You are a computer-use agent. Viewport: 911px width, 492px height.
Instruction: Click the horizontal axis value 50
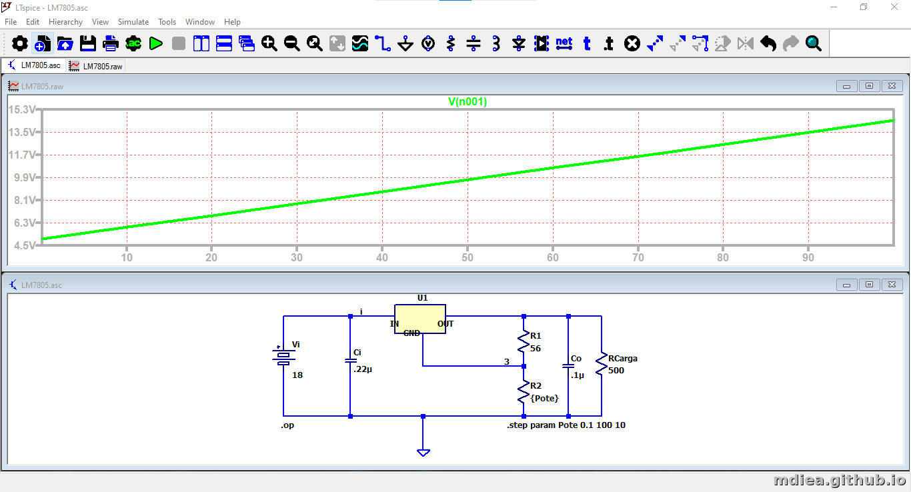468,257
